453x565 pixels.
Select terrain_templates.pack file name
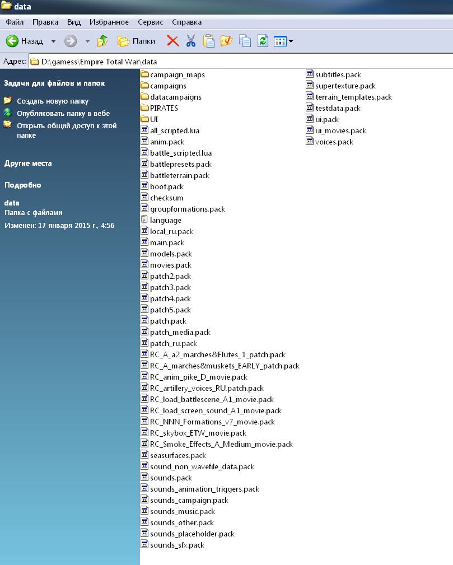[353, 97]
